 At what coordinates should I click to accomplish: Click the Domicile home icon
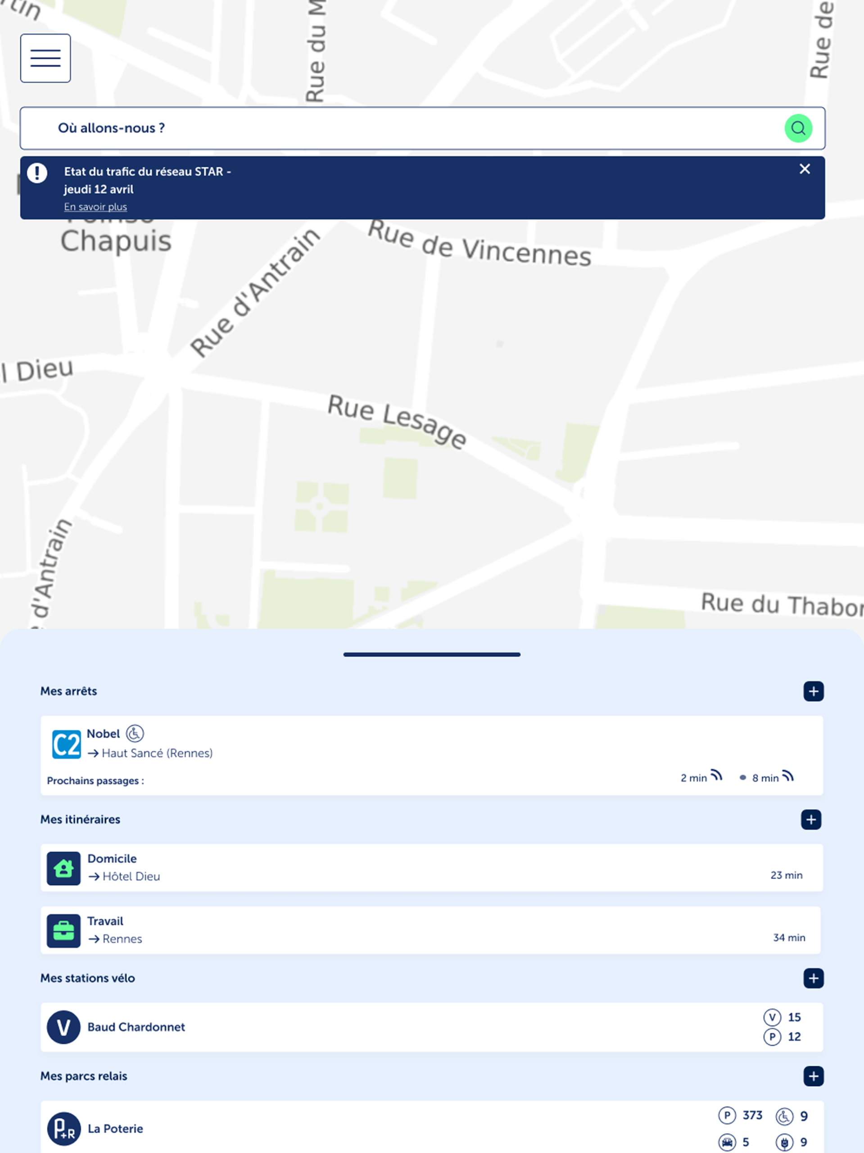[x=63, y=868]
